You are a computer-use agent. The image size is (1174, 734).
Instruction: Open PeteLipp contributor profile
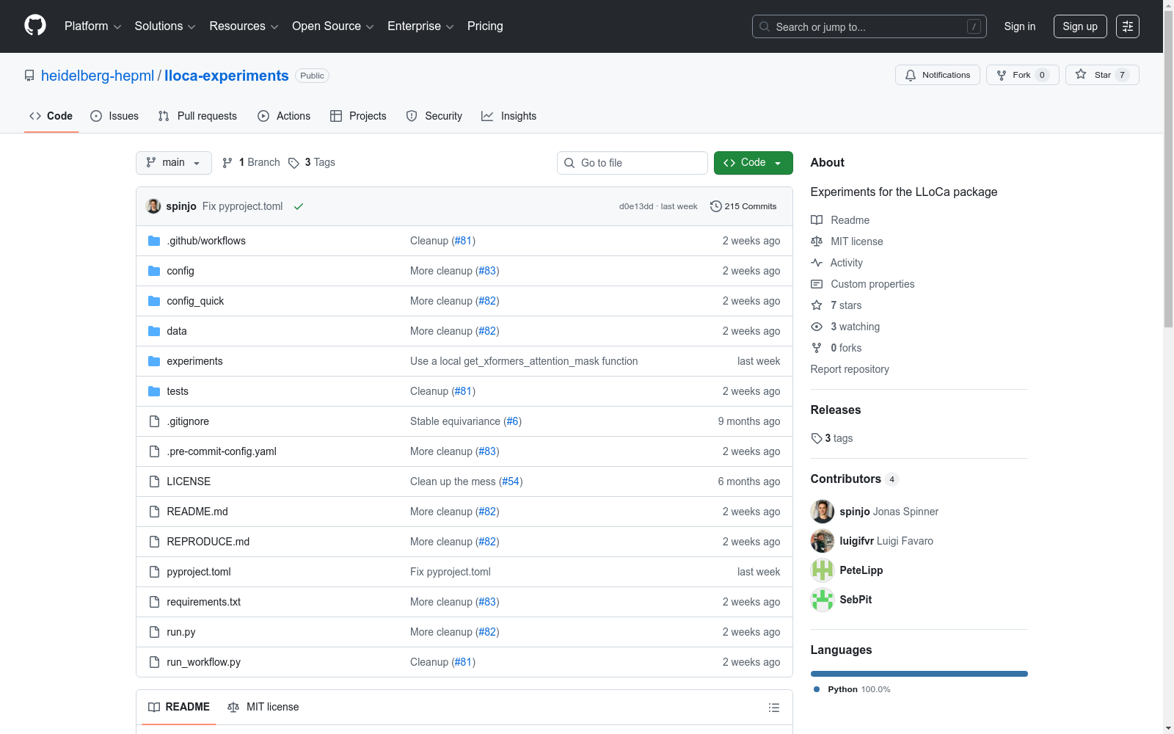click(x=861, y=570)
